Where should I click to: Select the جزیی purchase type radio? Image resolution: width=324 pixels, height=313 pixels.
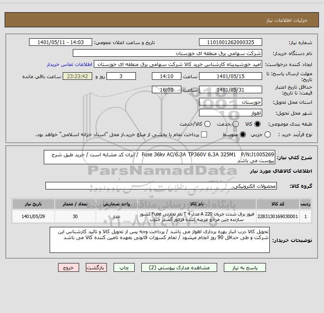[268, 134]
